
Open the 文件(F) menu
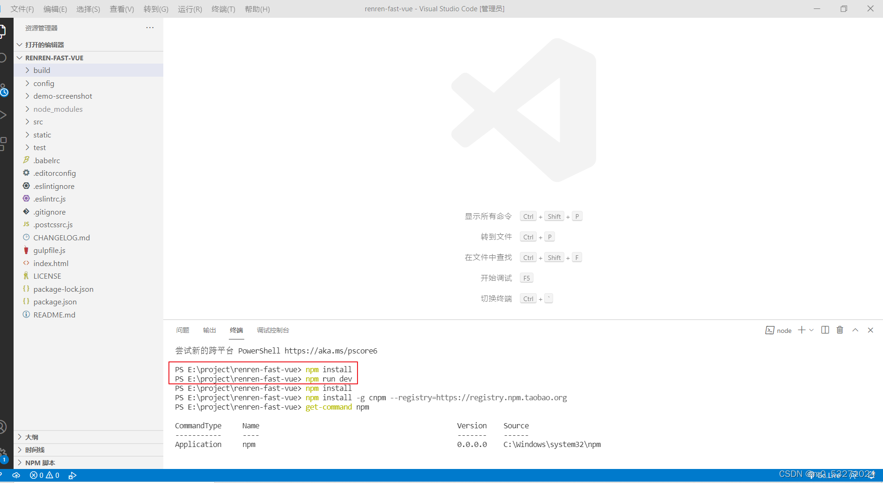[x=22, y=9]
